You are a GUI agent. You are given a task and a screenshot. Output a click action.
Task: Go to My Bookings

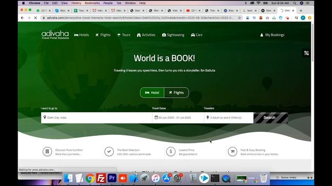pos(272,35)
